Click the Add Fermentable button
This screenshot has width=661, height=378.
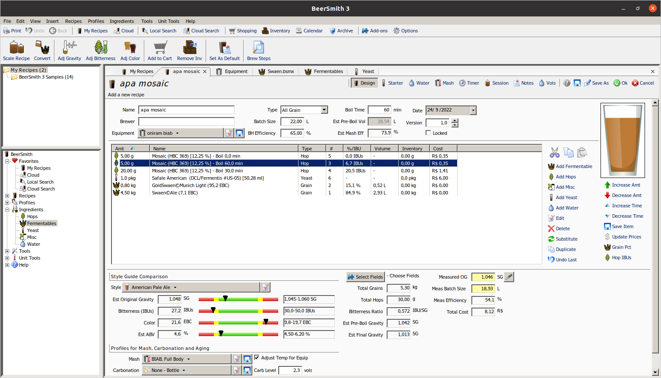point(570,166)
